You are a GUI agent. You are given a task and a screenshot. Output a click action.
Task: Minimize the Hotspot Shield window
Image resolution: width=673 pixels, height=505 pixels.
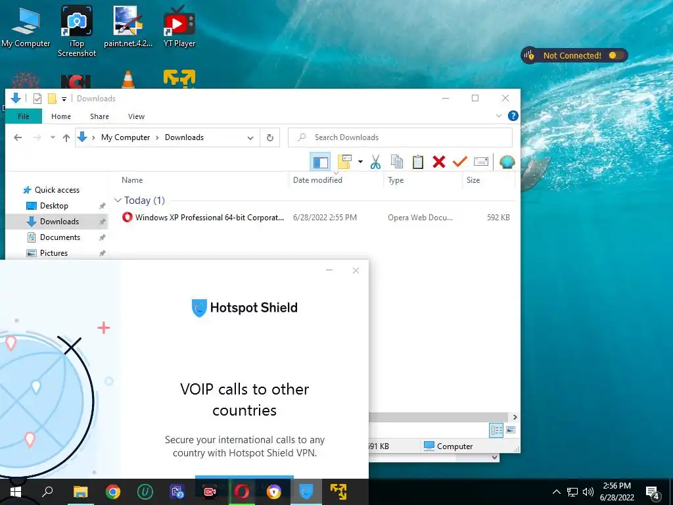pos(329,270)
